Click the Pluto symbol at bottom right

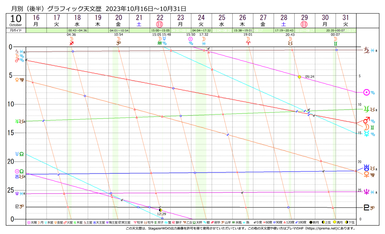(x=366, y=208)
